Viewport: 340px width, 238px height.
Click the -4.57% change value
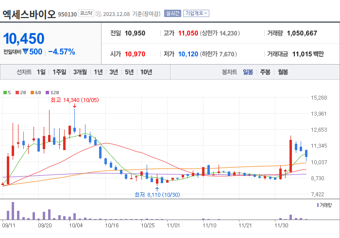62,52
